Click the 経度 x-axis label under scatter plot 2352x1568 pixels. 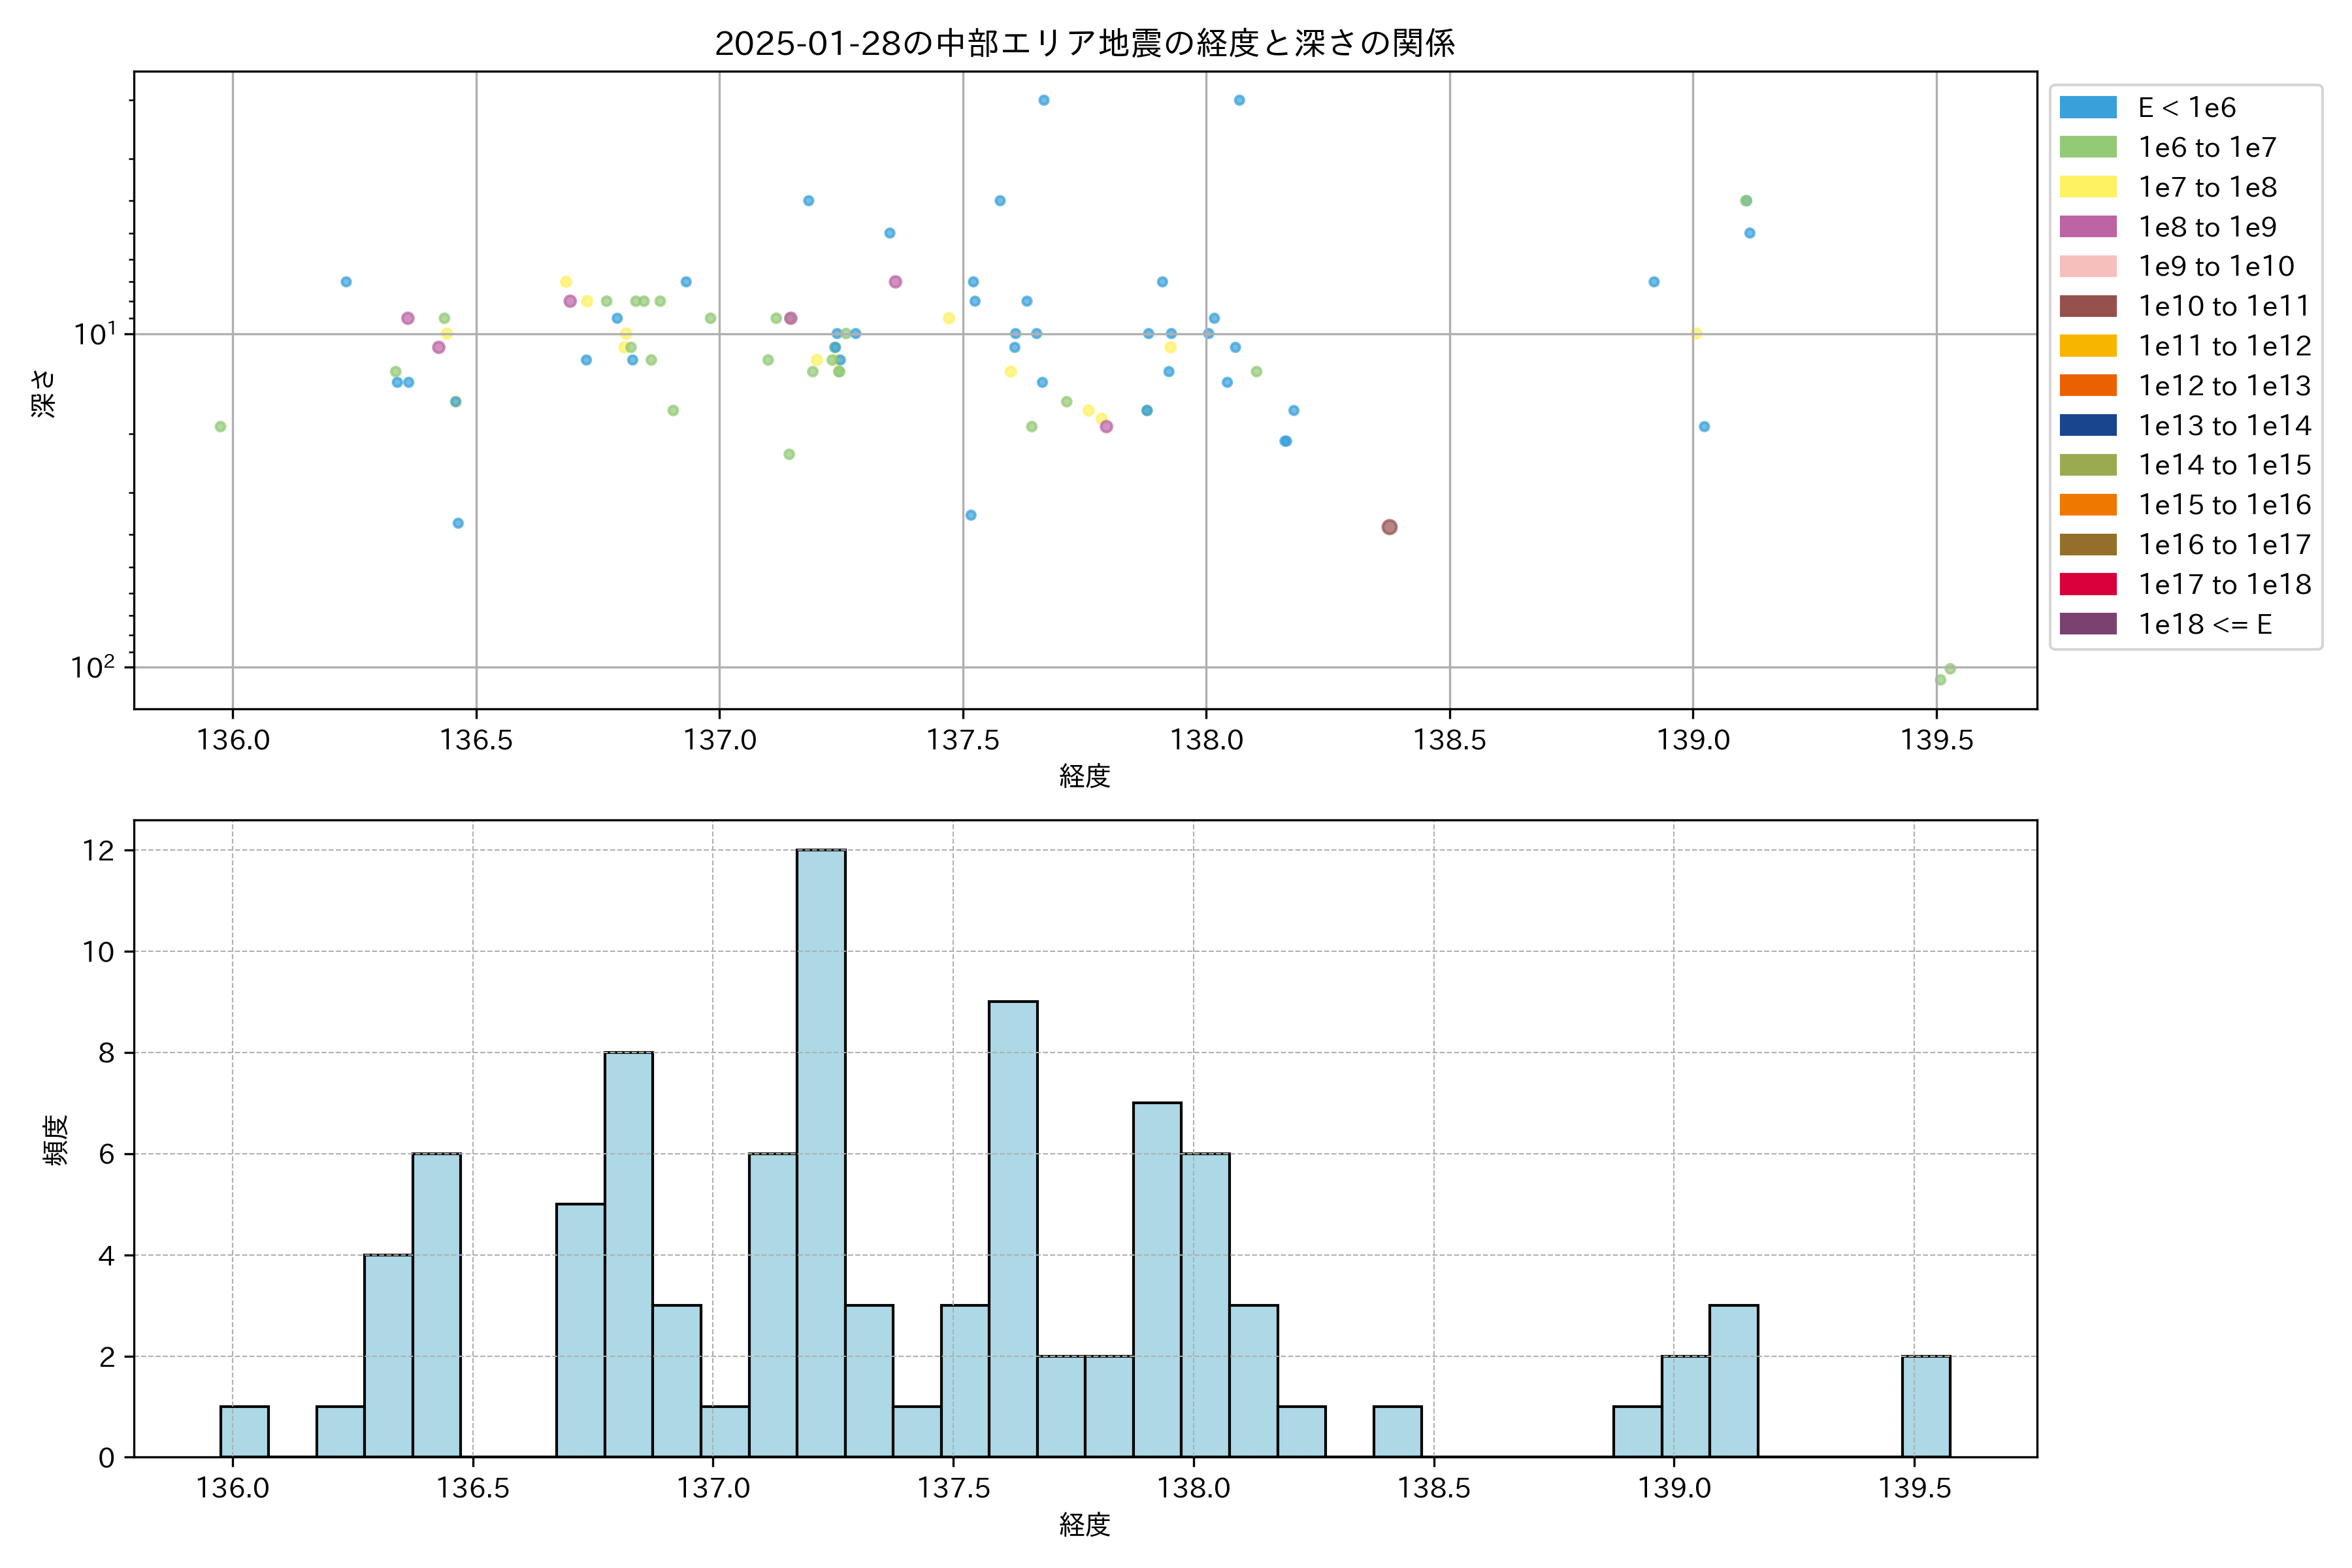click(x=1084, y=776)
